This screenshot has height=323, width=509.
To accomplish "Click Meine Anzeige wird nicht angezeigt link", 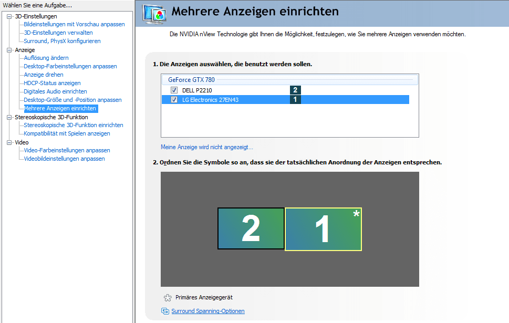I will (x=207, y=147).
